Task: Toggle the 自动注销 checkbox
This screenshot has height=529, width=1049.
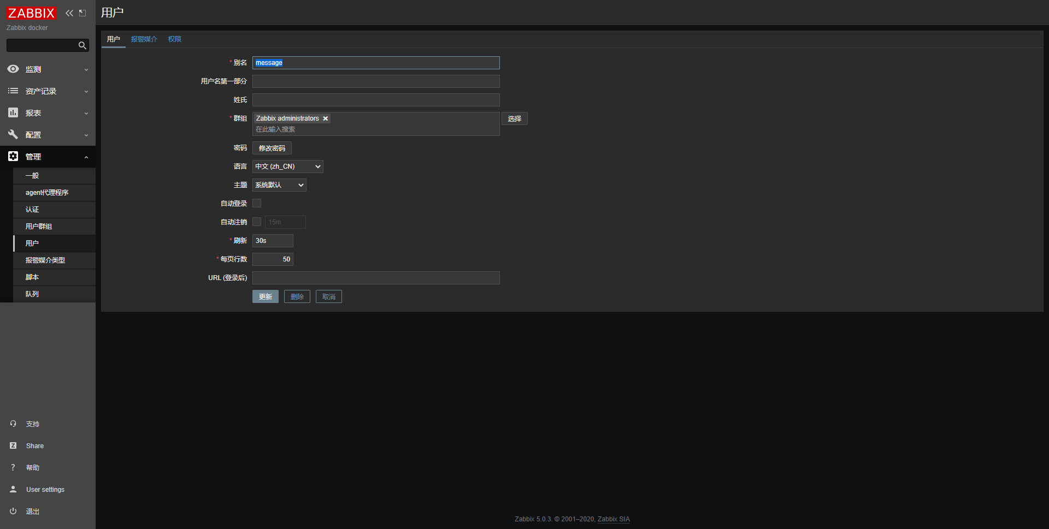Action: coord(257,222)
